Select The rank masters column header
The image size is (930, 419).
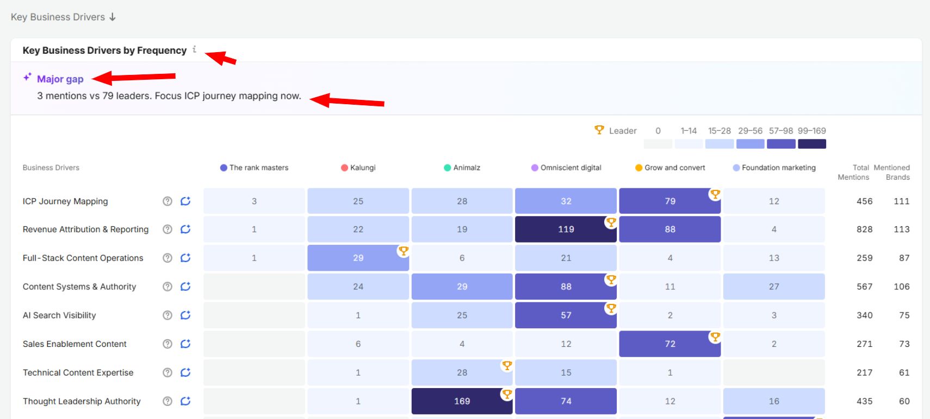pos(254,168)
